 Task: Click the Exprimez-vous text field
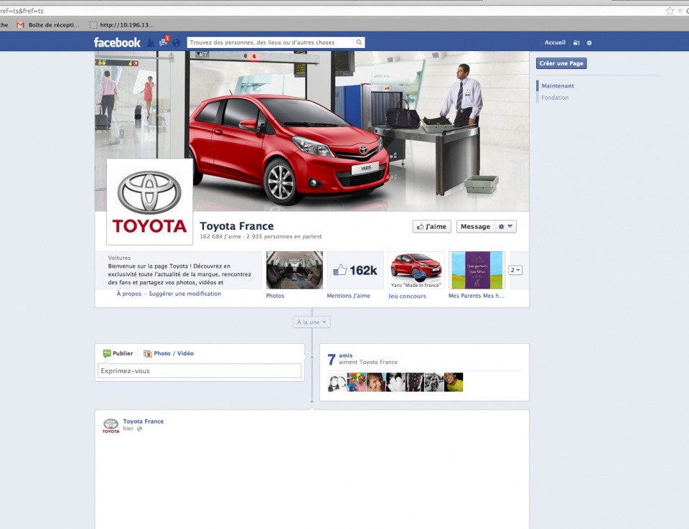click(200, 371)
